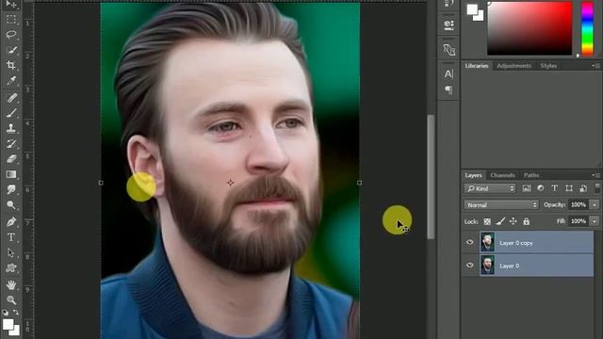The width and height of the screenshot is (603, 339).
Task: Open the Fill slider dropdown arrow
Action: click(595, 221)
